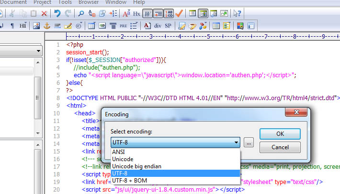The image size is (340, 194).
Task: Toggle the output window icon
Action: point(214,14)
